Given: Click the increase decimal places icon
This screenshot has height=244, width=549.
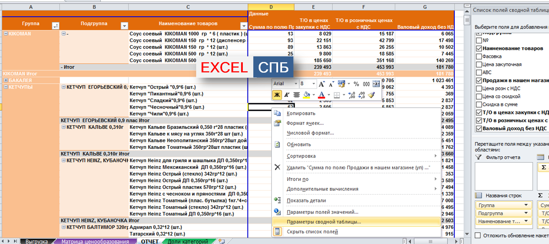Looking at the screenshot, I should [x=352, y=95].
